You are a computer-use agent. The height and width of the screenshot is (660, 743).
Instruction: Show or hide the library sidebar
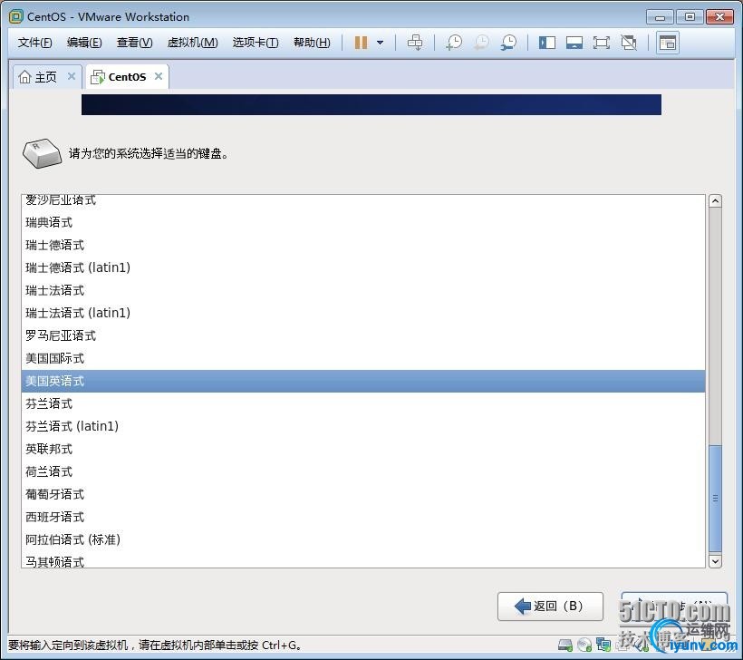[546, 43]
